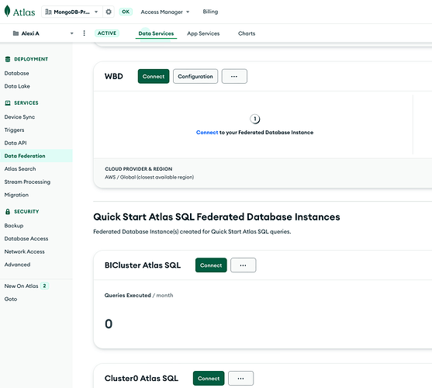This screenshot has height=388, width=432.
Task: Open organization settings gear icon
Action: 109,12
